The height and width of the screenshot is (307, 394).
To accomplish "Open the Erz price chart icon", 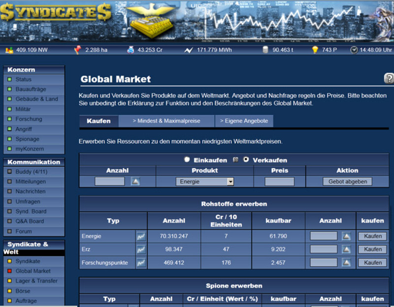I will click(x=141, y=250).
